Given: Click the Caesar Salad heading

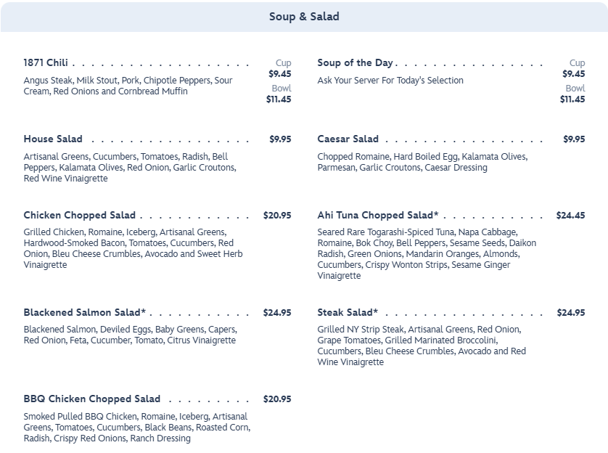Looking at the screenshot, I should pos(348,139).
